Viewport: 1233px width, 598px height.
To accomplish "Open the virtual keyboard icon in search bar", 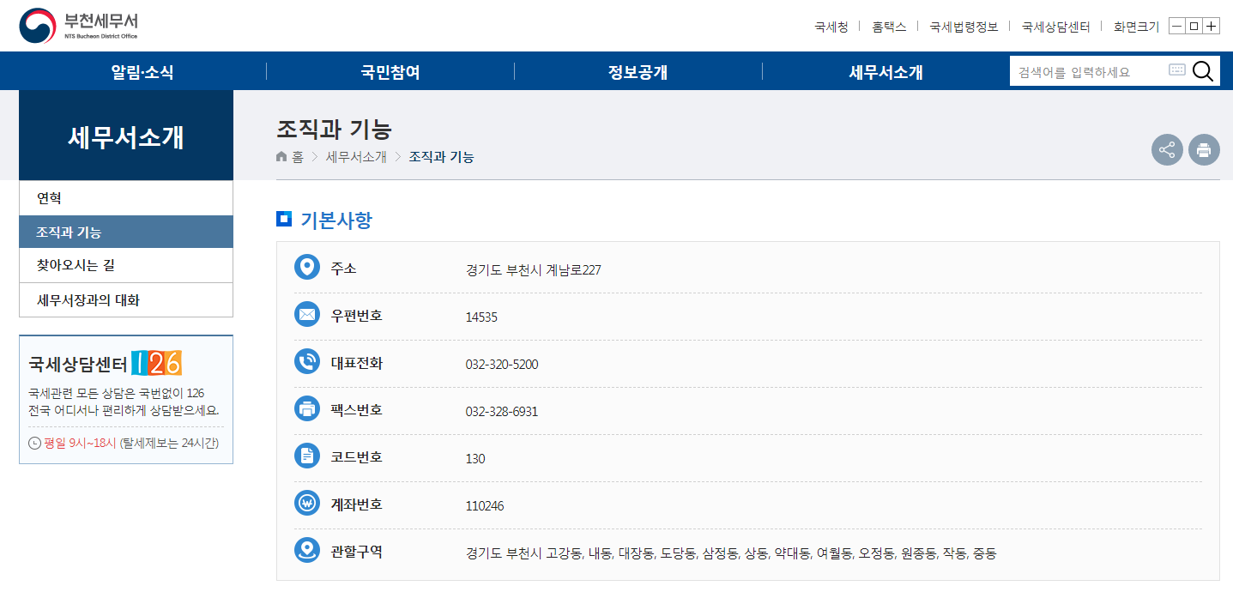I will pyautogui.click(x=1176, y=70).
